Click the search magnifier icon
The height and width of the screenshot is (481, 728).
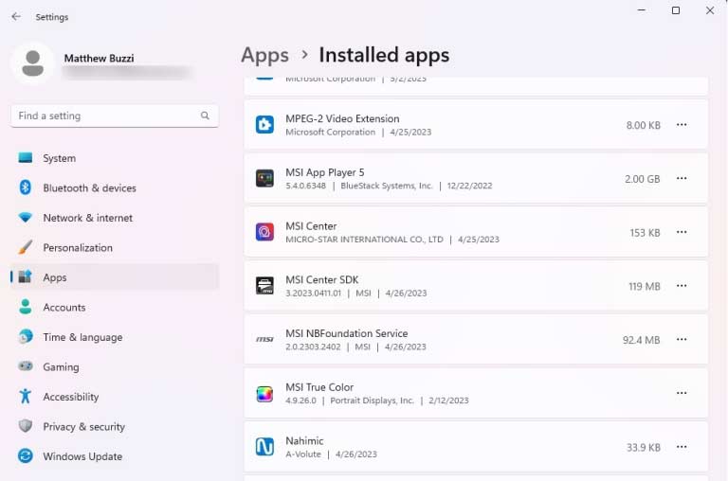coord(205,116)
